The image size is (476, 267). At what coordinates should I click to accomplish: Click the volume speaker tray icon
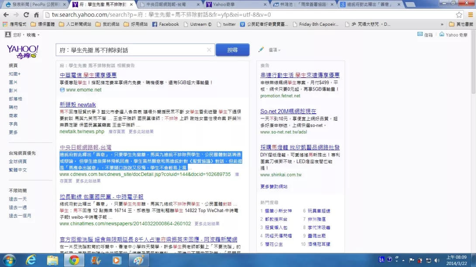coord(437,260)
